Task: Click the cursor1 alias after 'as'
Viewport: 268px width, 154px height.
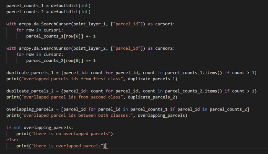Action: coord(164,24)
